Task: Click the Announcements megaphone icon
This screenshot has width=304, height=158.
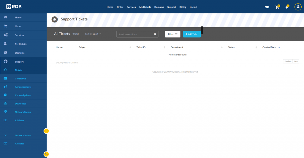Action: [x=5, y=87]
